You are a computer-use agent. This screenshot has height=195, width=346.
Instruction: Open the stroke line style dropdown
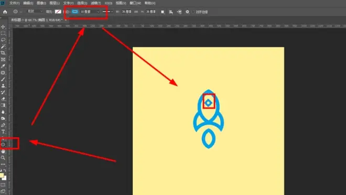[x=107, y=12]
